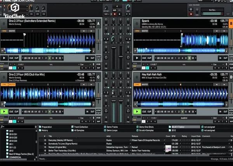233x166 pixels.
Task: Click the loop recorder record button
Action: [115, 14]
